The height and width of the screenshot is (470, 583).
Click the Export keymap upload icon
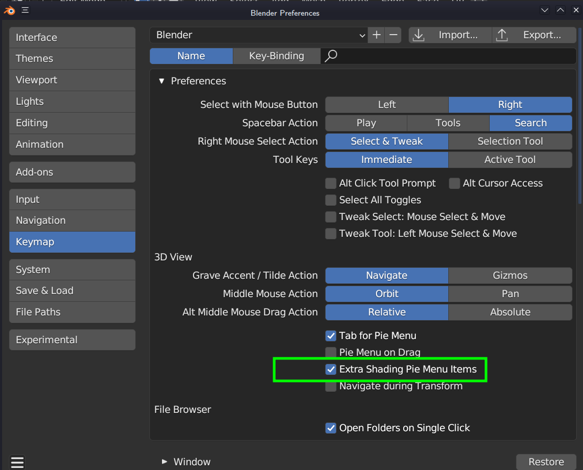point(502,35)
